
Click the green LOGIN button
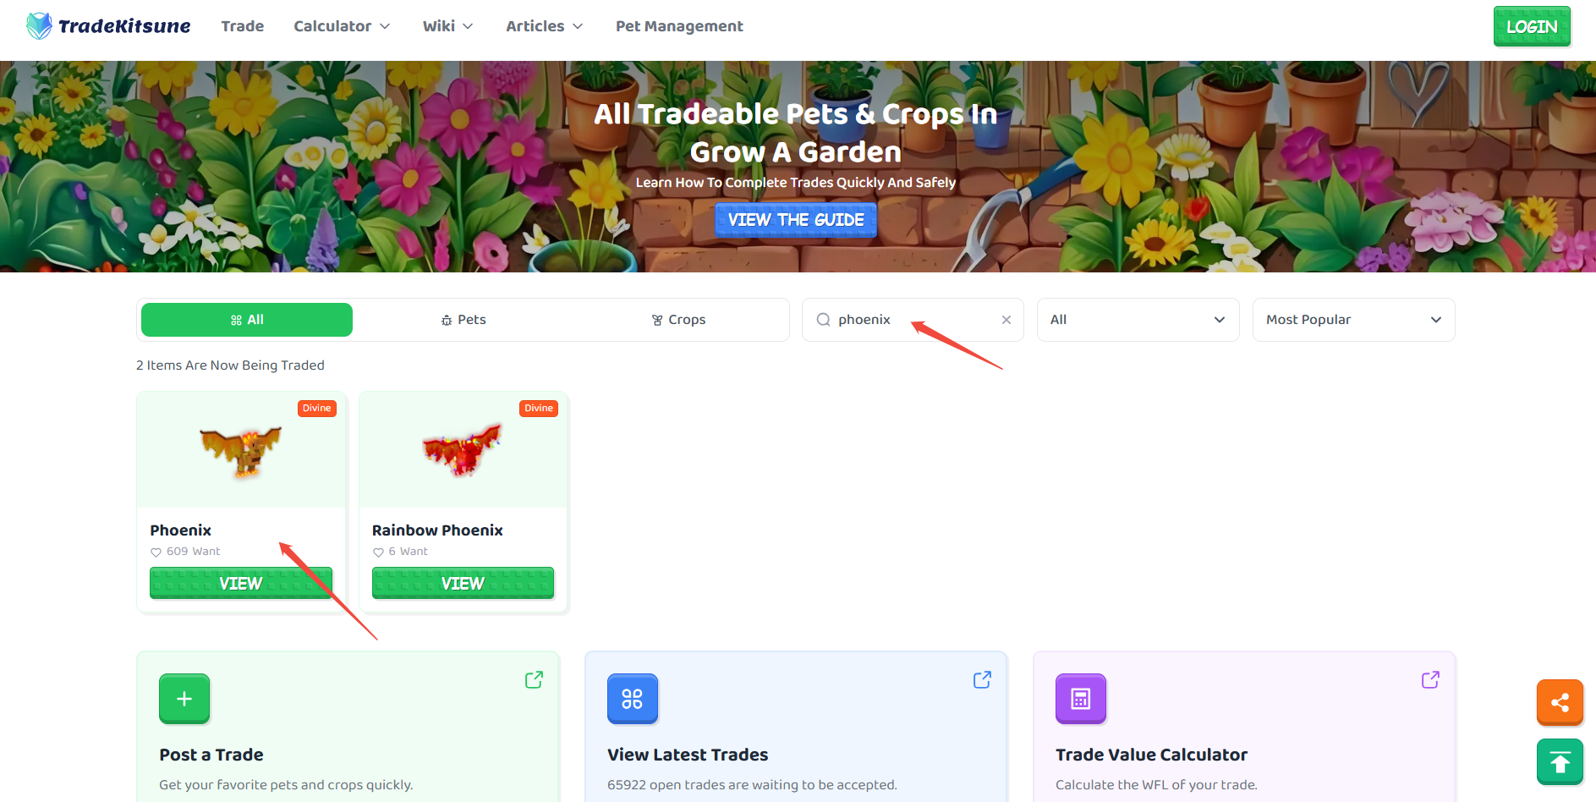click(x=1532, y=26)
